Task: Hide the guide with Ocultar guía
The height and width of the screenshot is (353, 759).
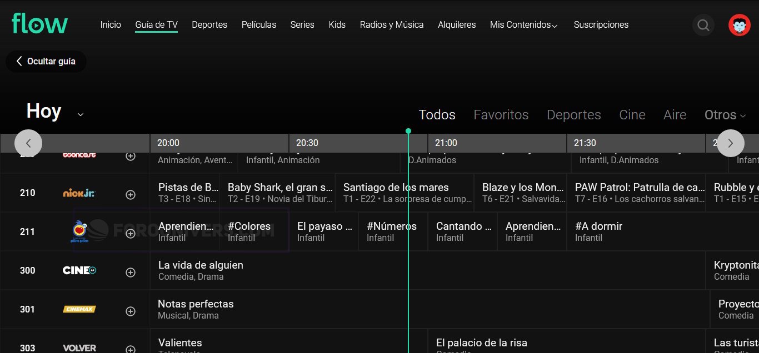Action: (x=46, y=62)
